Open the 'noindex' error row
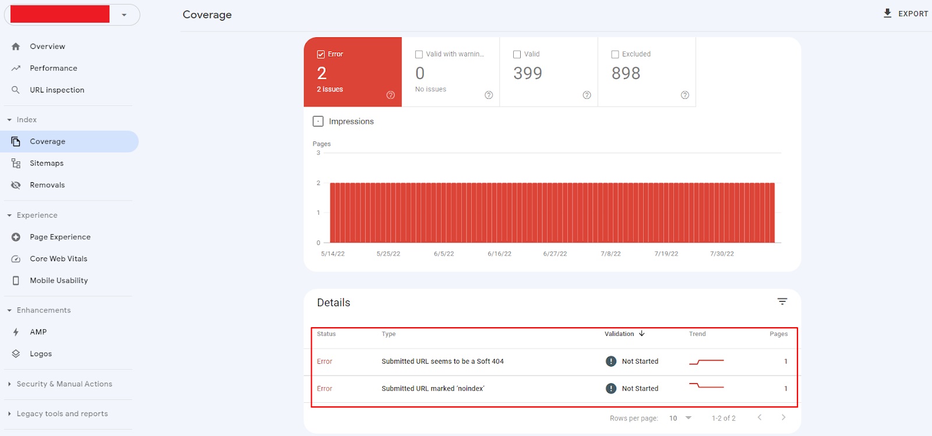932x436 pixels. click(x=432, y=389)
